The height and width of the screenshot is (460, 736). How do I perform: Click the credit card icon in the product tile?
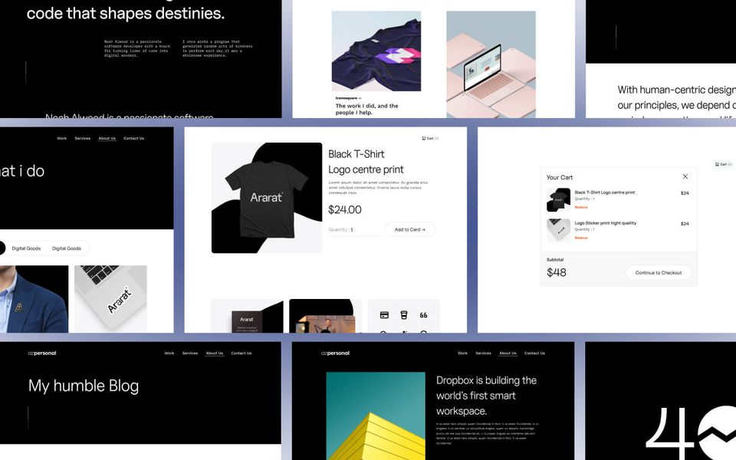(x=384, y=315)
